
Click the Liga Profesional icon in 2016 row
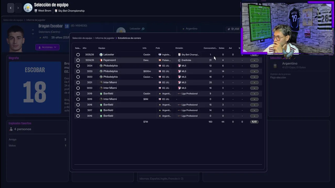[x=179, y=116]
